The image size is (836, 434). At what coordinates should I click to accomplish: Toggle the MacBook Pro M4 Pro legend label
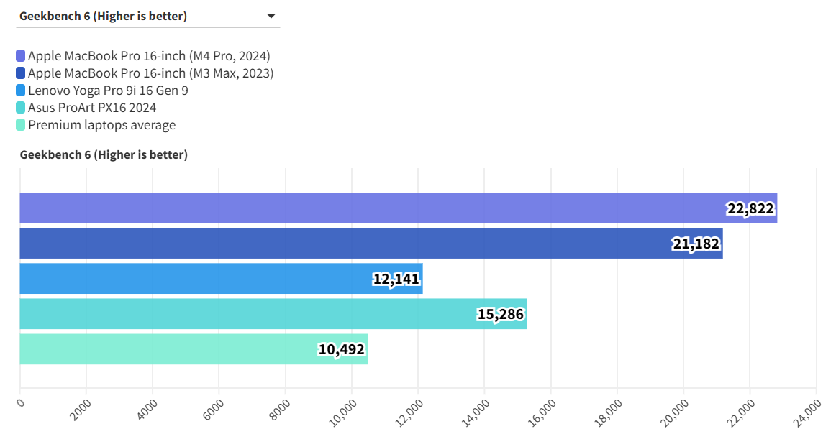click(149, 56)
